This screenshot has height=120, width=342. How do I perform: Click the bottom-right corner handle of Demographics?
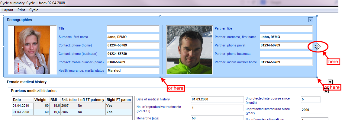click(x=317, y=77)
